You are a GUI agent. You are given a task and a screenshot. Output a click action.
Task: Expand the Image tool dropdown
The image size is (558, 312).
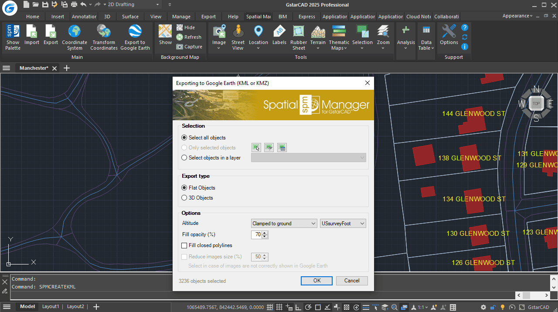(x=219, y=48)
